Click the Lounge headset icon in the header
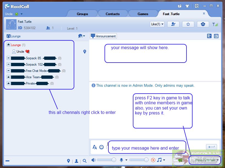Screen dimensions: 225x168 click(x=9, y=36)
